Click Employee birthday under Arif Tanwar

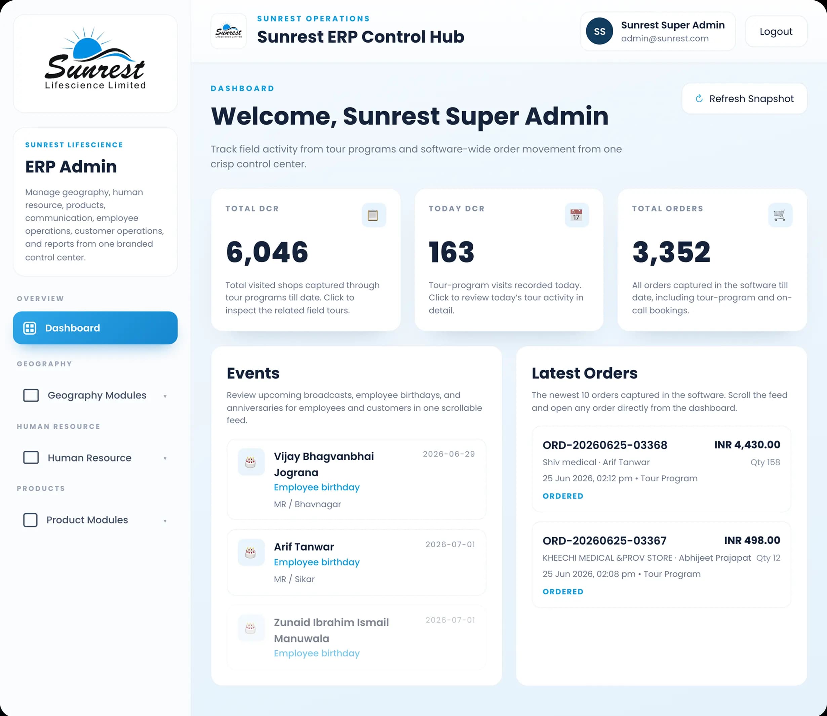coord(317,562)
